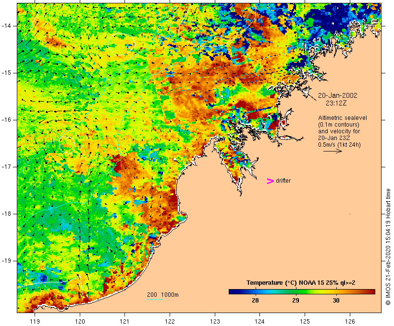Click the colorbar tick label '29'
The image size is (394, 326).
pyautogui.click(x=296, y=301)
